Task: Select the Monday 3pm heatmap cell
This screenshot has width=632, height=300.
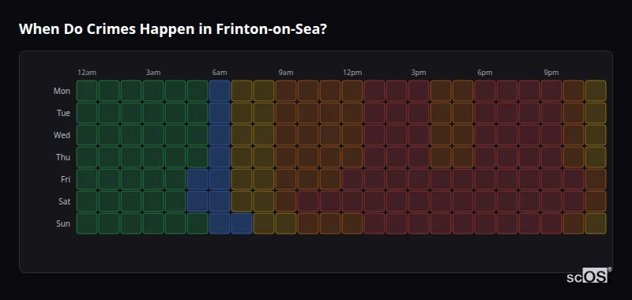Action: pos(419,91)
